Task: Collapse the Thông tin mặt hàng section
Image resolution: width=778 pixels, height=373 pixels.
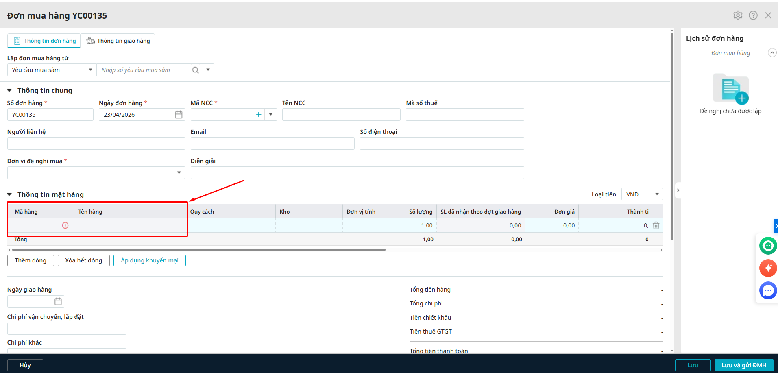Action: (x=10, y=194)
